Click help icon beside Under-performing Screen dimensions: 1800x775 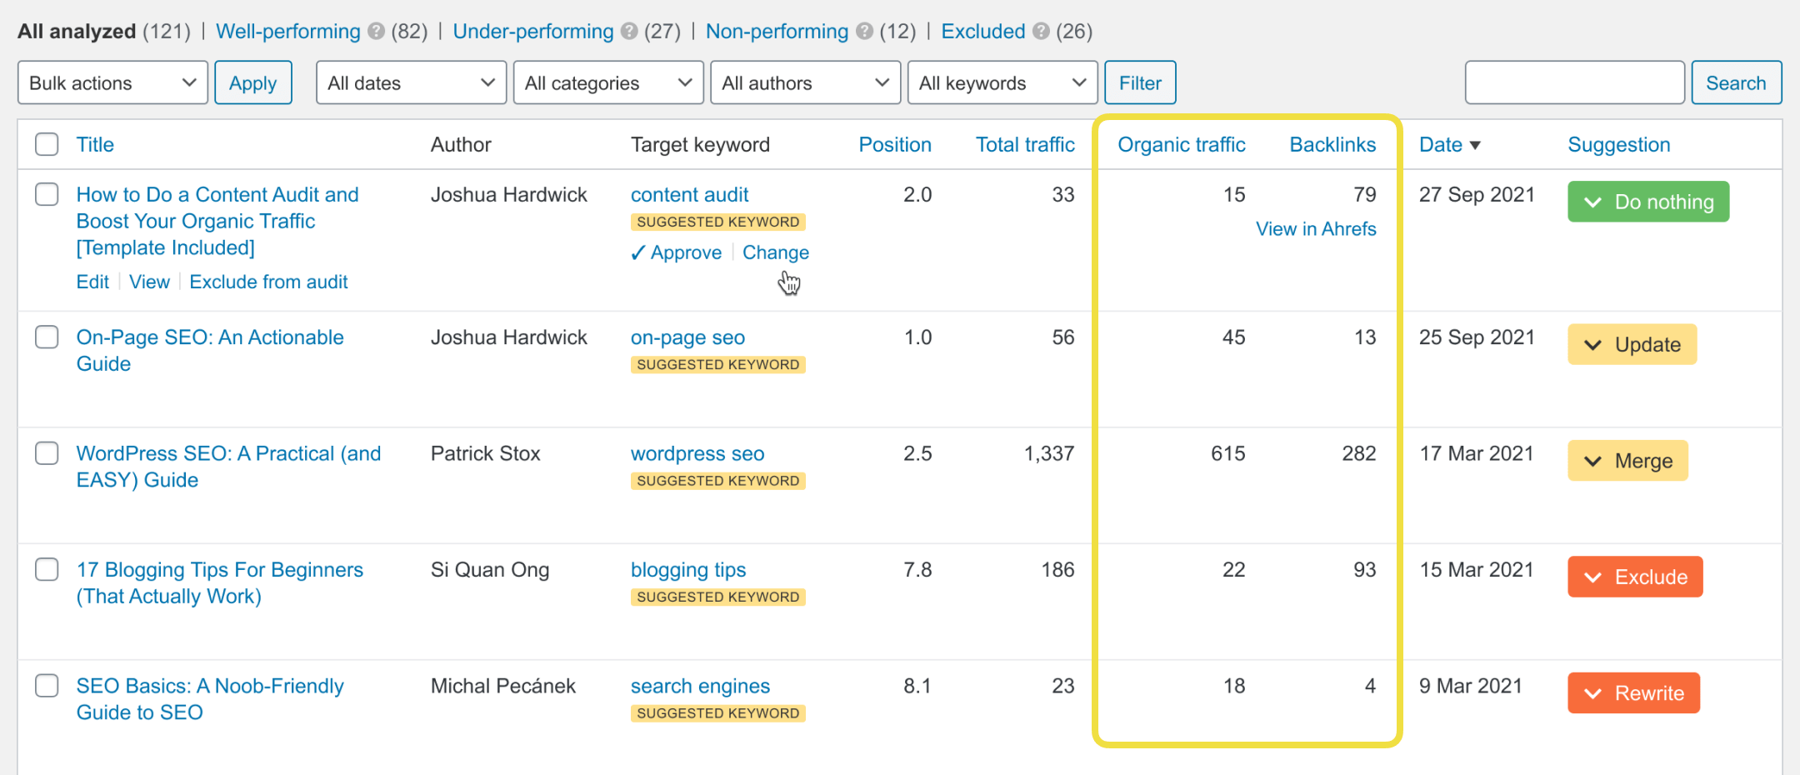[629, 32]
